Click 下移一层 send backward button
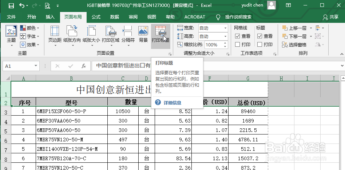 (294, 36)
